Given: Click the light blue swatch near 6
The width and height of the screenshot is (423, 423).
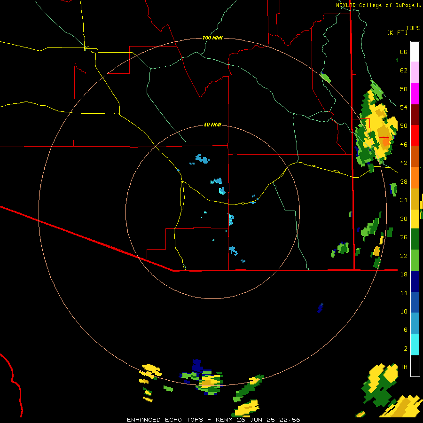Looking at the screenshot, I should pos(415,323).
